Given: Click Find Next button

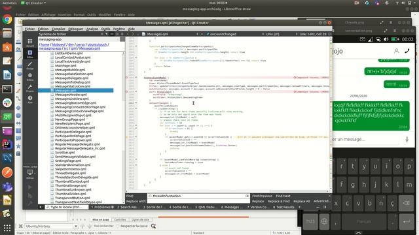Looking at the screenshot, I should [283, 196].
